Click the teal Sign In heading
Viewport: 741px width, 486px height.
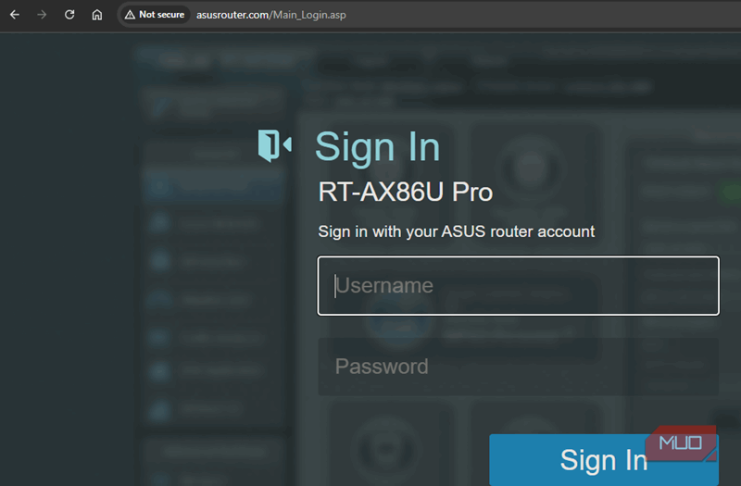pos(377,147)
